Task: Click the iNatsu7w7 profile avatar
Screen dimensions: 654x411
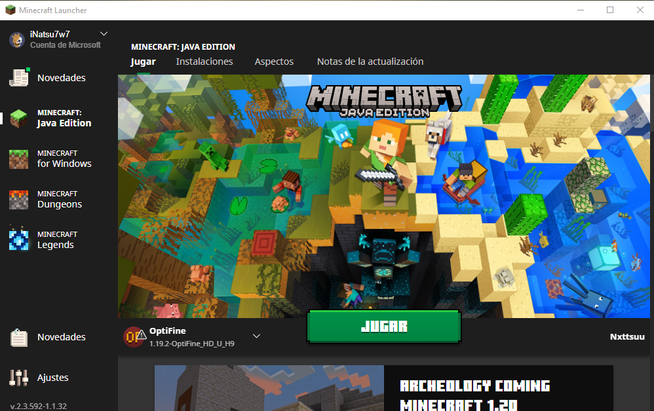Action: pyautogui.click(x=17, y=39)
